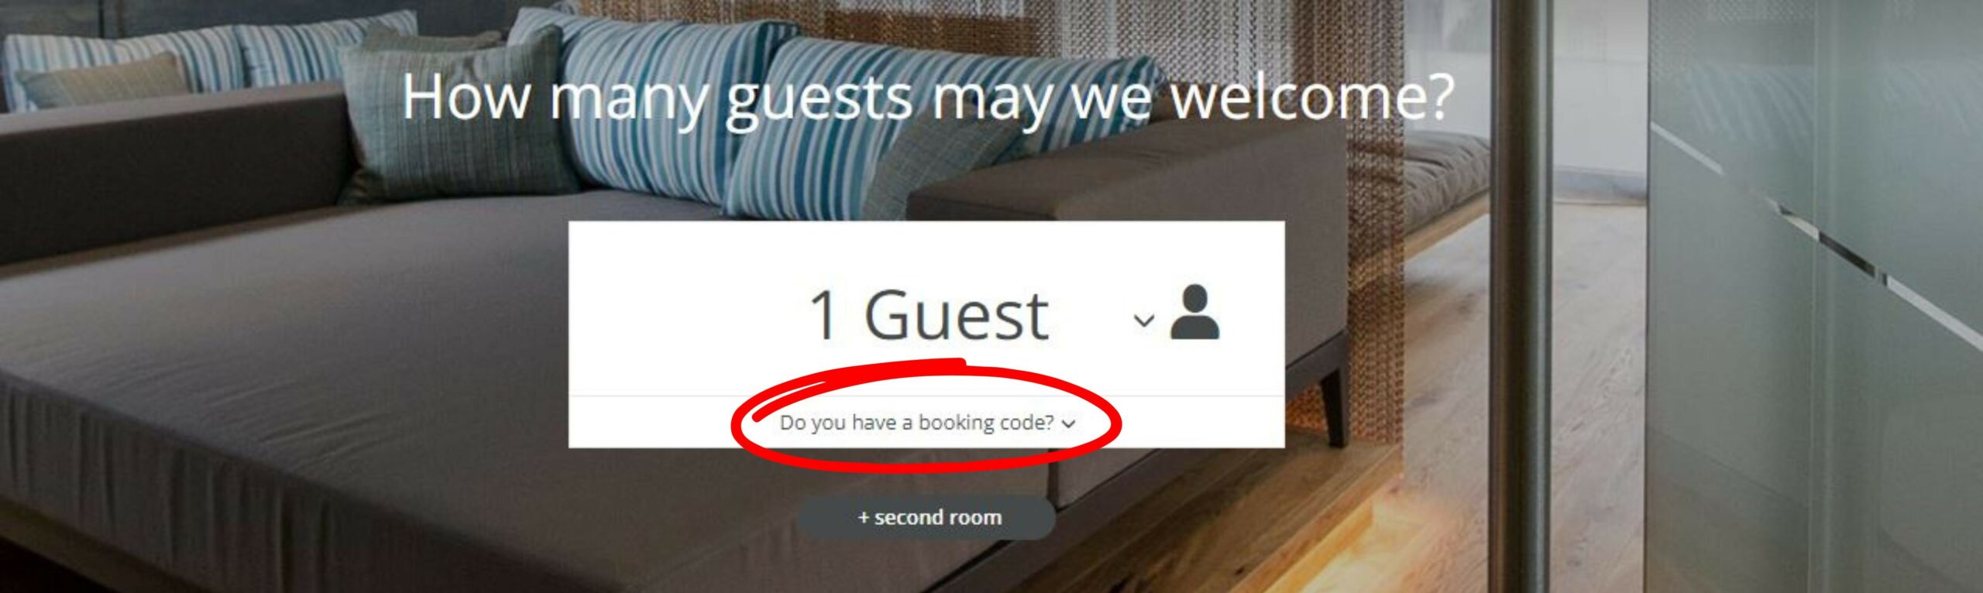1983x593 pixels.
Task: Click the divider line above booking code
Action: point(926,396)
